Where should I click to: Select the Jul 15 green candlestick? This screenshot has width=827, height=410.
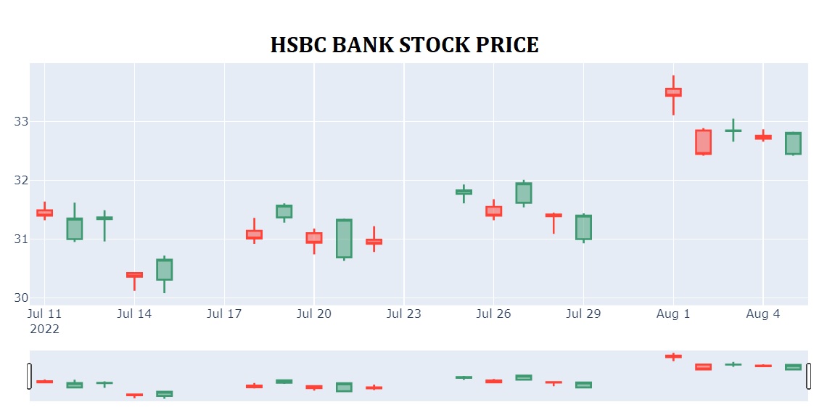click(x=164, y=269)
